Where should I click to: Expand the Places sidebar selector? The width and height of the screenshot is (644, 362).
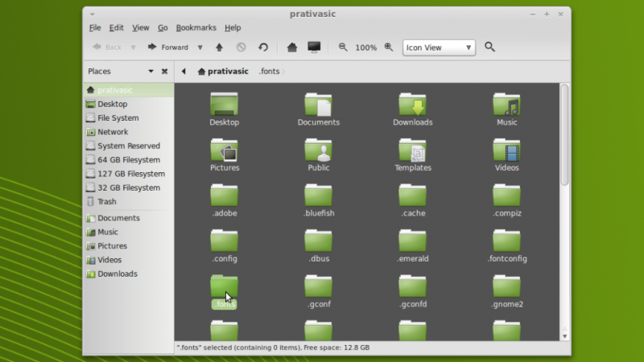151,71
